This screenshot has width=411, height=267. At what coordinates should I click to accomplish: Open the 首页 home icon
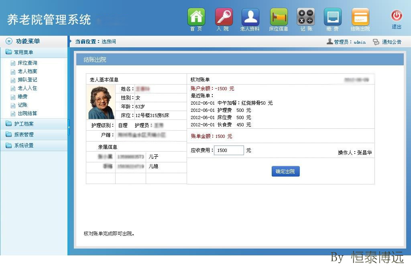point(196,17)
